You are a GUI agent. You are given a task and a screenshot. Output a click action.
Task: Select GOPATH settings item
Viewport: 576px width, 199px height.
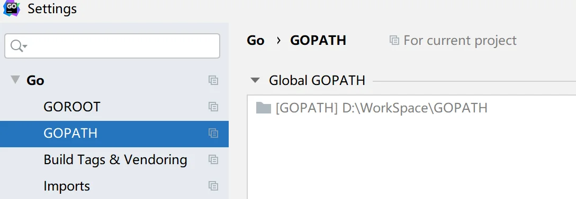pyautogui.click(x=114, y=134)
